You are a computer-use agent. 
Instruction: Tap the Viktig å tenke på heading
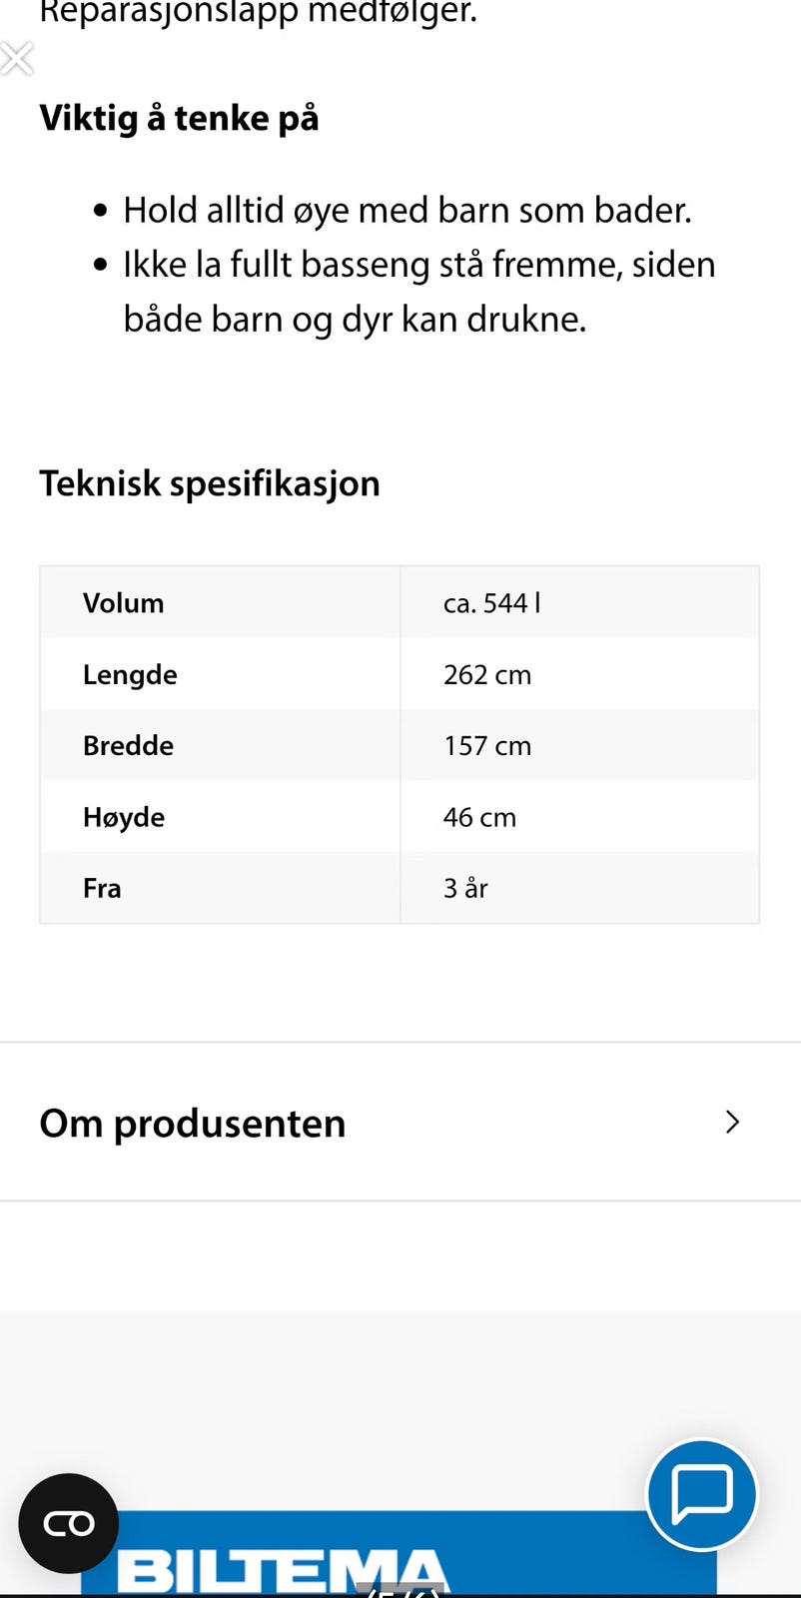[180, 118]
